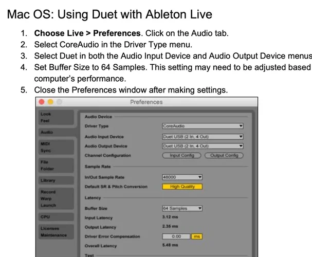Image resolution: width=312 pixels, height=257 pixels.
Task: Click the 'Overall Latency' label
Action: pos(101,246)
